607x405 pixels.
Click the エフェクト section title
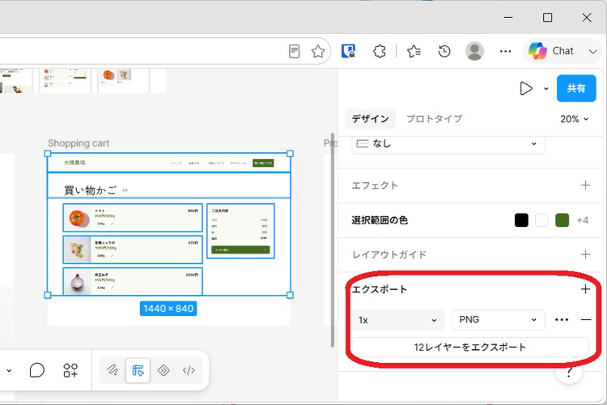(375, 185)
